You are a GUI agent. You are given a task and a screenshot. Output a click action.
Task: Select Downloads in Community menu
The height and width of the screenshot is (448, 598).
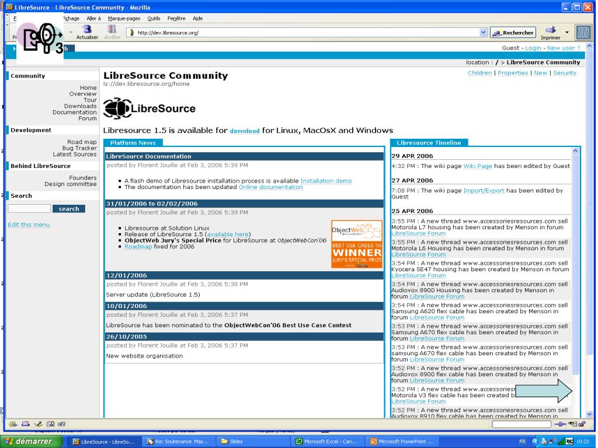[x=80, y=106]
